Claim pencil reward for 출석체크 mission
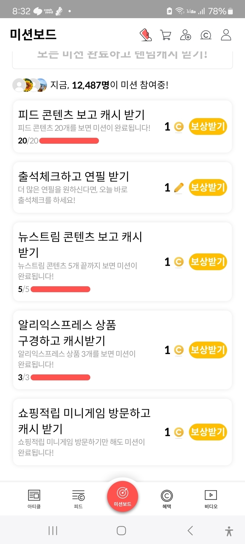 (208, 187)
